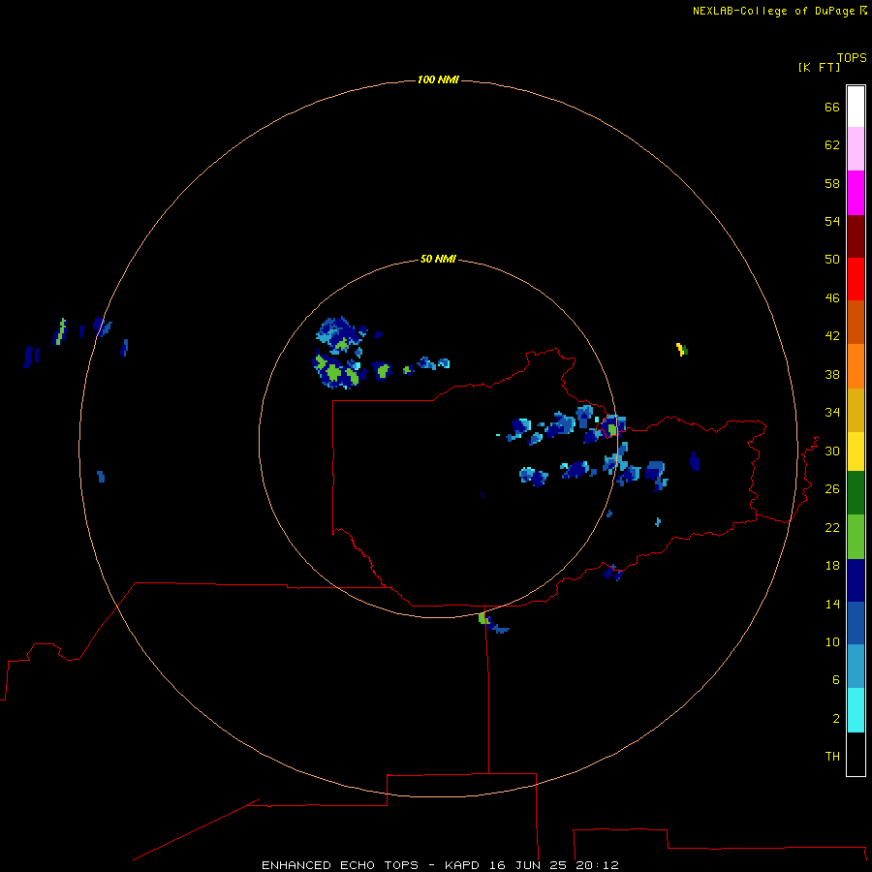Click the dark green 22-26 kft swatch
This screenshot has height=872, width=872.
856,493
